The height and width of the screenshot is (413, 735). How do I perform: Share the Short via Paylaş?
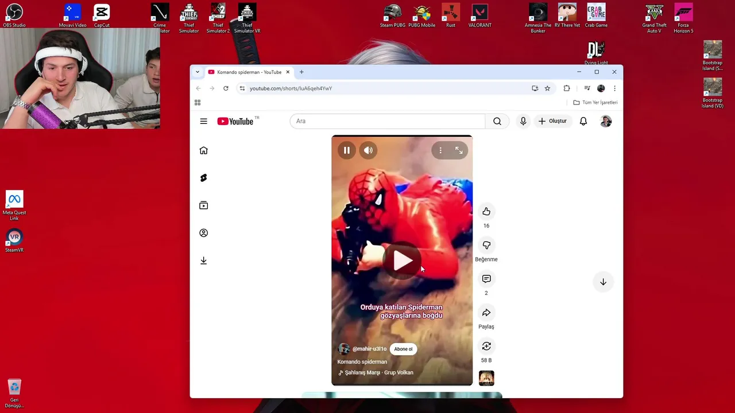(486, 313)
